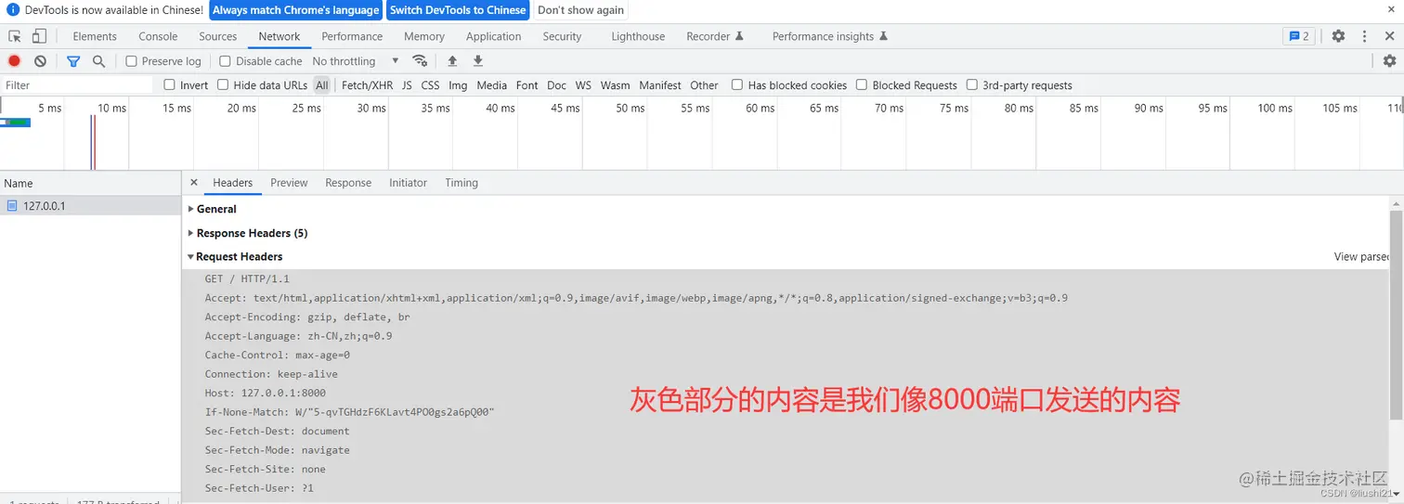
Task: Filter requests by Img type
Action: coord(458,84)
